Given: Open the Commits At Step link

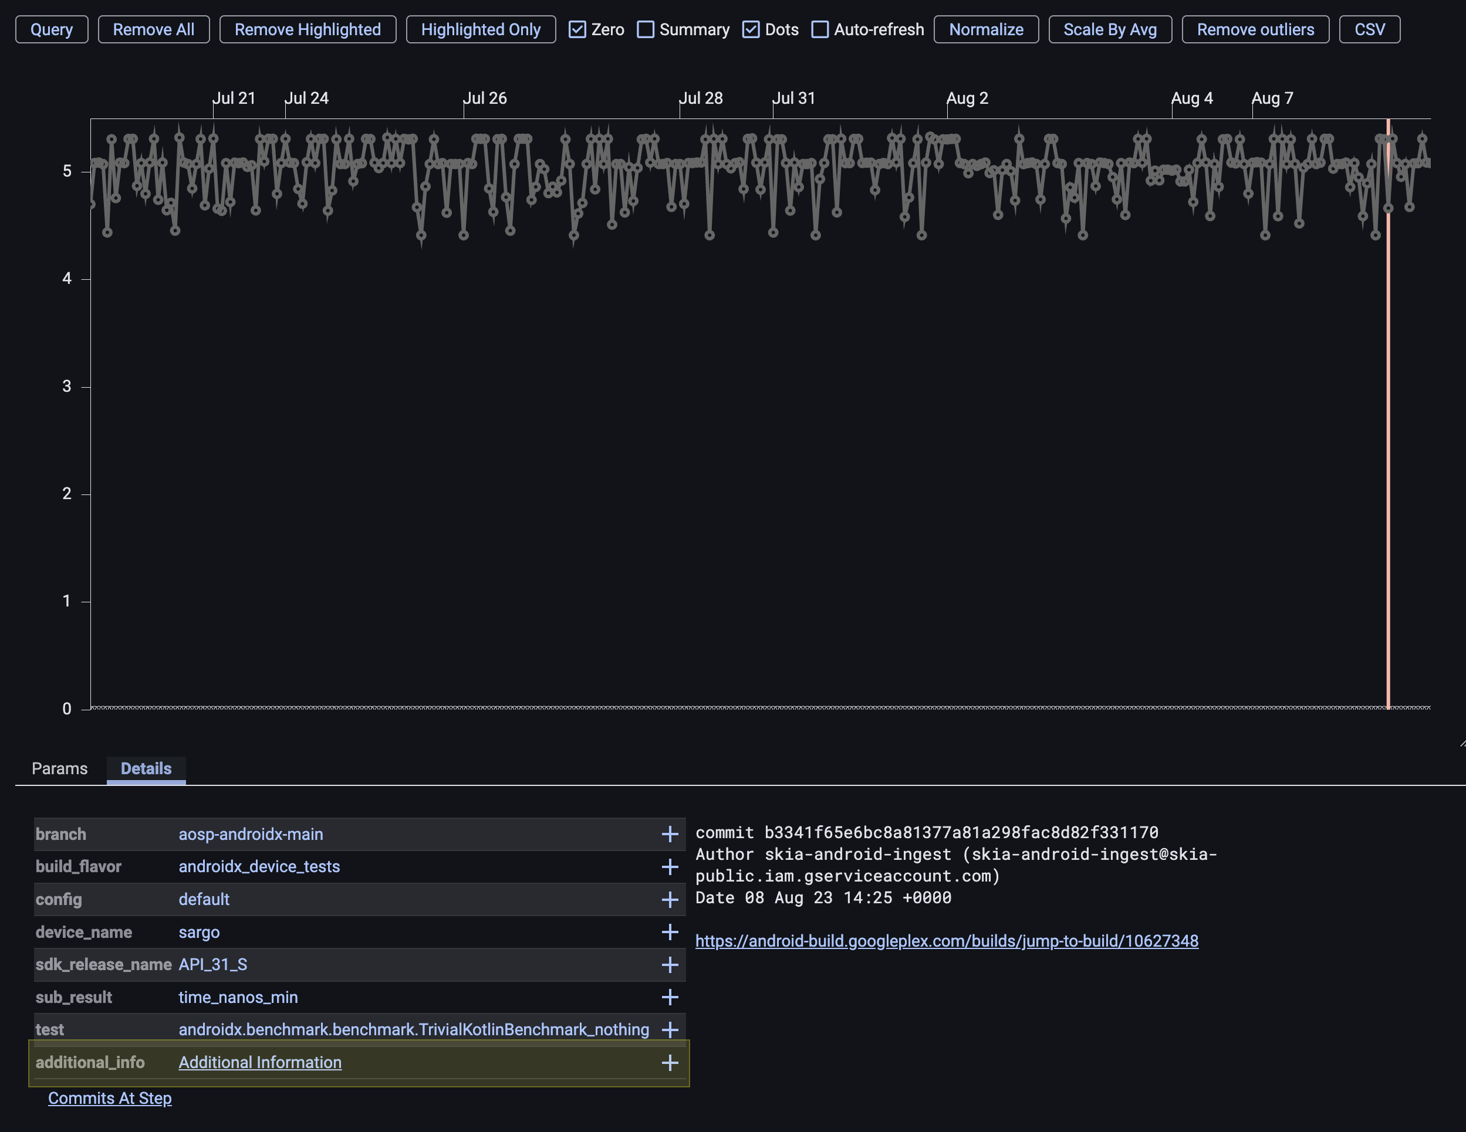Looking at the screenshot, I should [x=109, y=1098].
